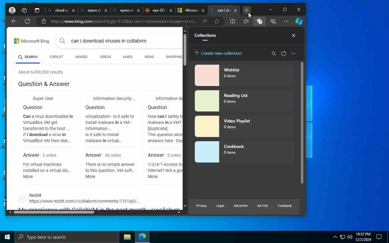The image size is (389, 243).
Task: Open the Video Playlist collection
Action: (244, 126)
